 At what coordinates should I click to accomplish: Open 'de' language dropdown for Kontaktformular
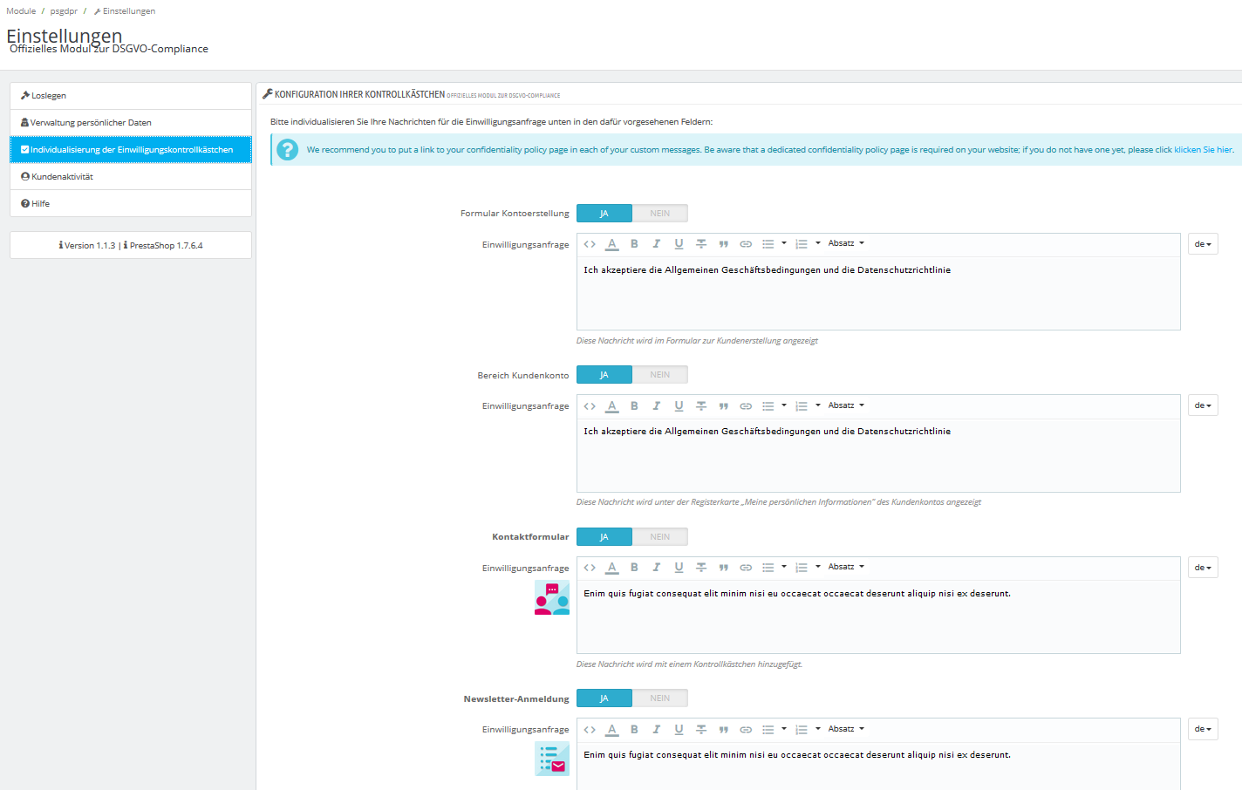1203,568
